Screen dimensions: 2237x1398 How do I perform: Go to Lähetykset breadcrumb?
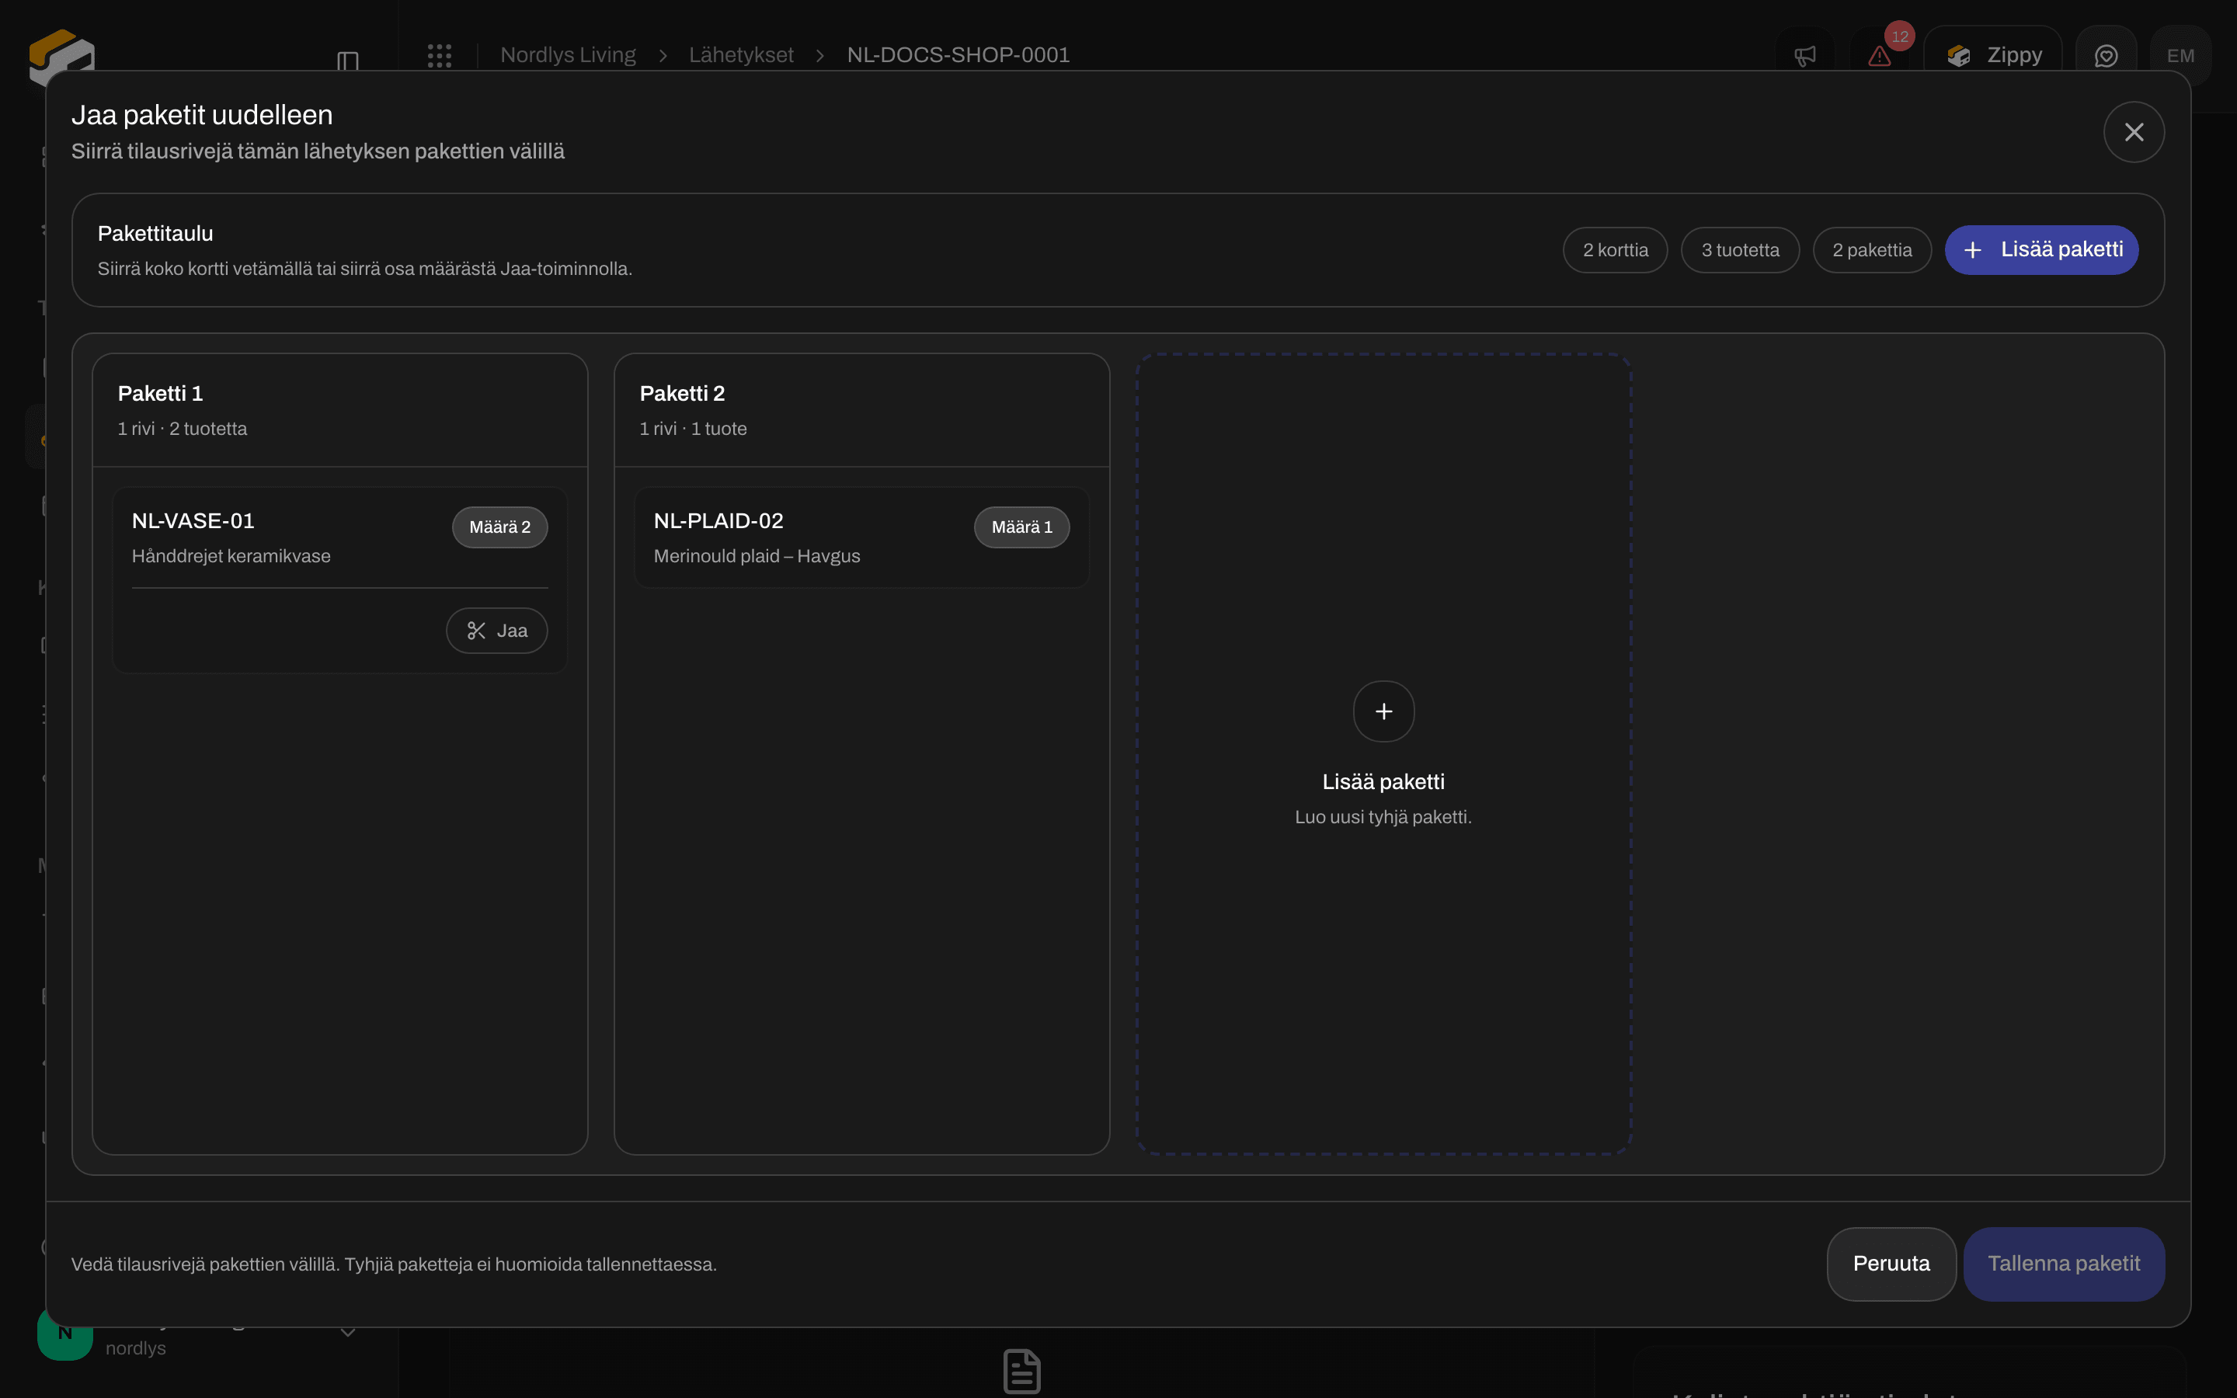pos(740,55)
